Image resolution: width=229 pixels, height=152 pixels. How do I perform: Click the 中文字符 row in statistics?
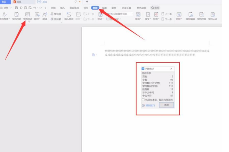pyautogui.click(x=158, y=96)
